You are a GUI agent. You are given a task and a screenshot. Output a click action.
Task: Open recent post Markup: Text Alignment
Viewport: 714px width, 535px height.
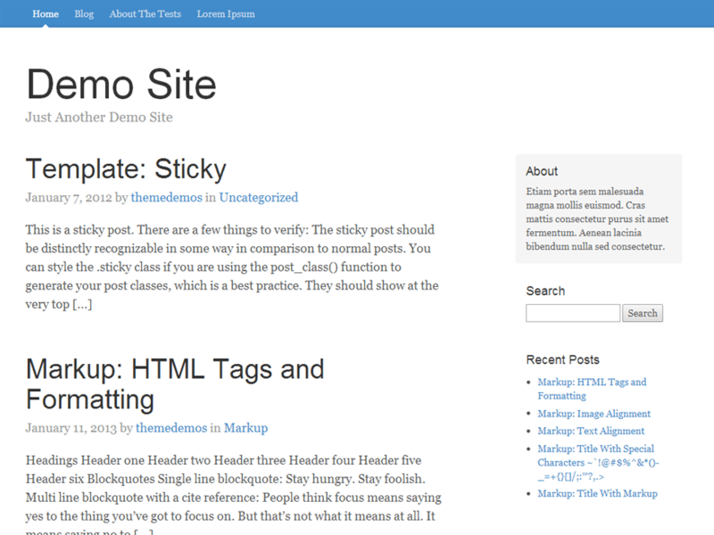(x=593, y=431)
